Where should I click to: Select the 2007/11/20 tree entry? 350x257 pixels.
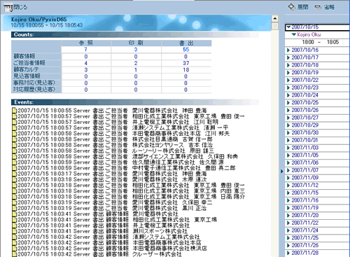305,215
